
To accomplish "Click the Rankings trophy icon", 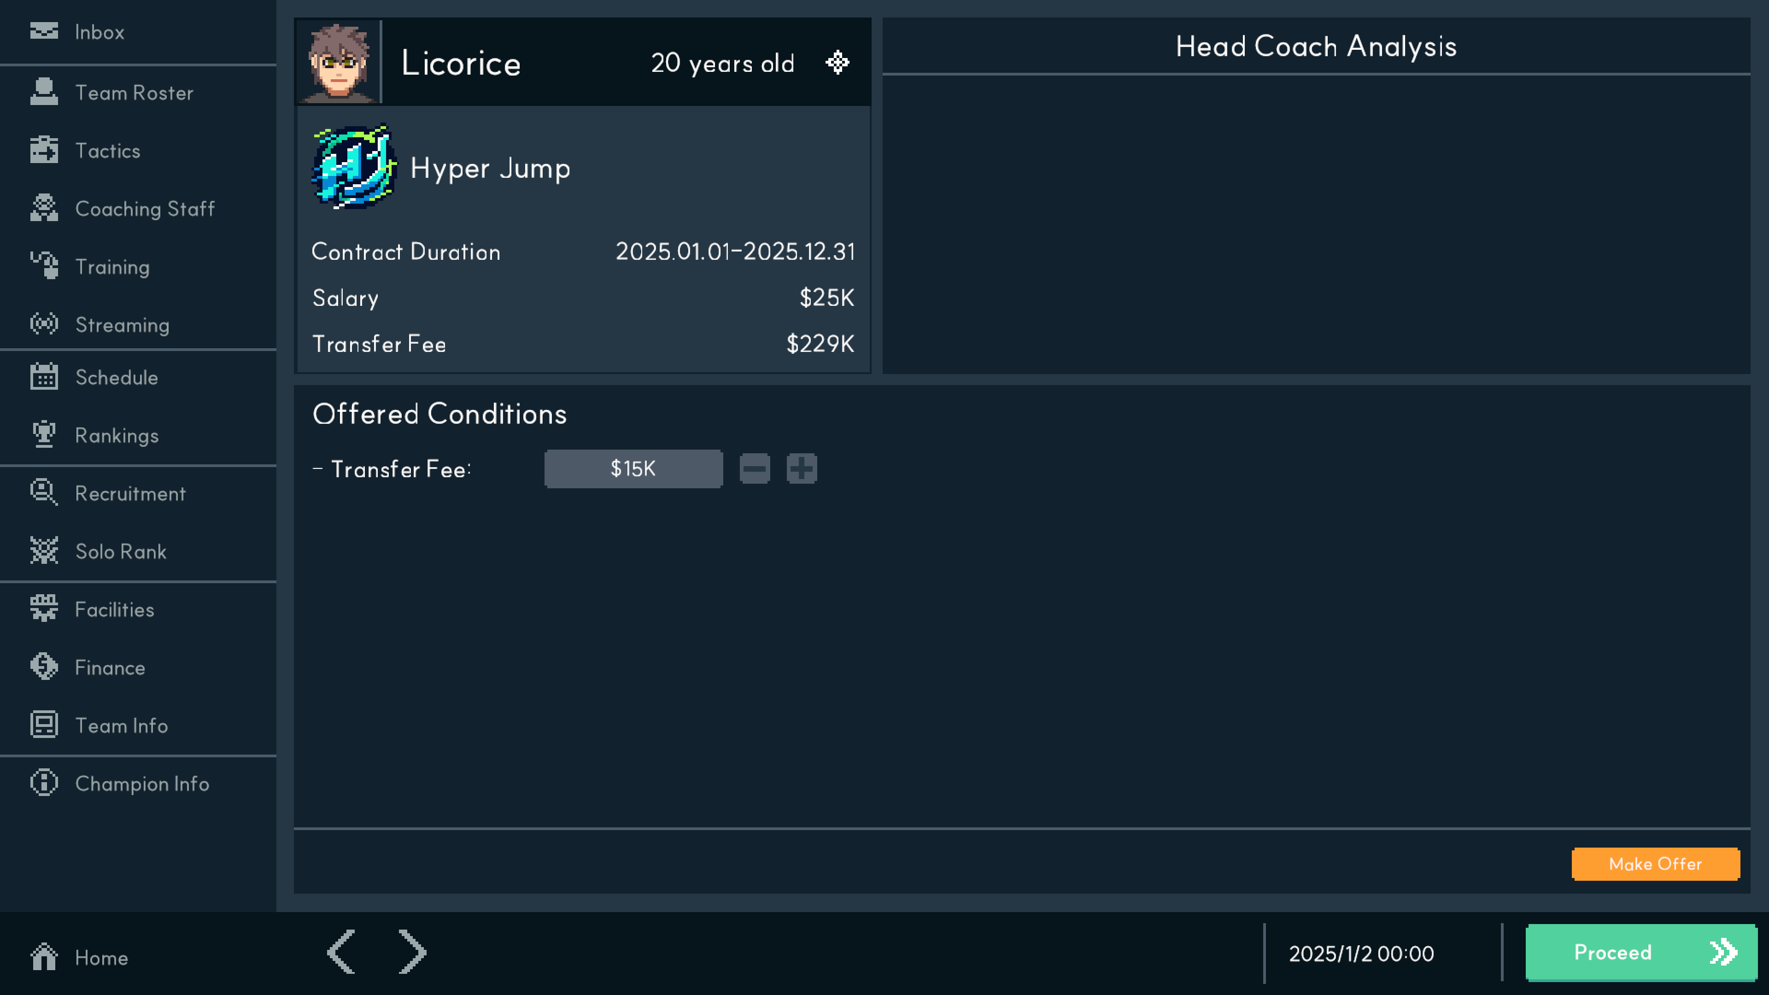I will click(44, 435).
